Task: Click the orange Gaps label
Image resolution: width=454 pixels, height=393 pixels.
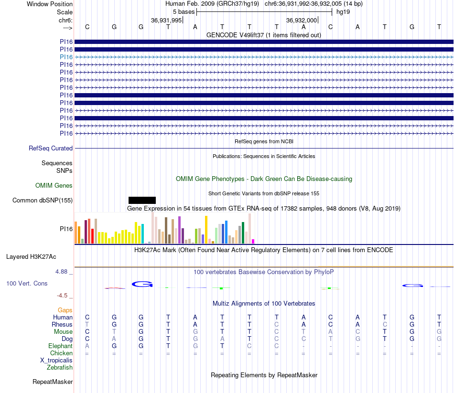Action: [x=65, y=310]
